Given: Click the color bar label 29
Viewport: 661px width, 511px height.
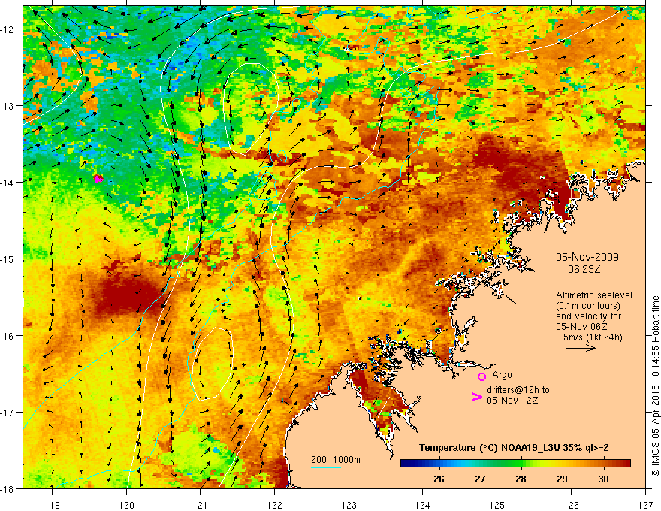Looking at the screenshot, I should 562,479.
